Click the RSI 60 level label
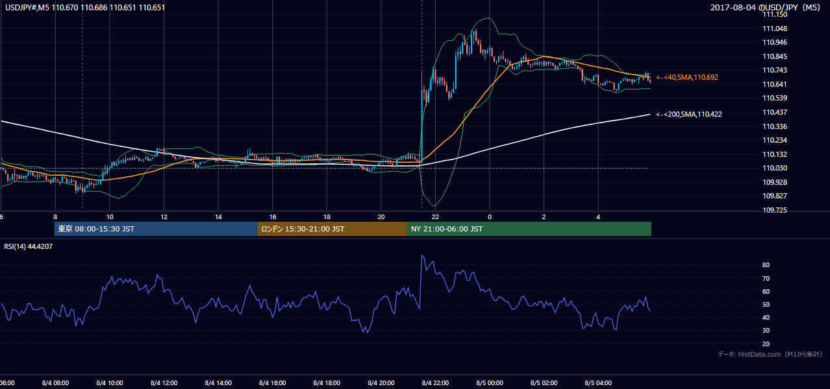 (x=766, y=291)
